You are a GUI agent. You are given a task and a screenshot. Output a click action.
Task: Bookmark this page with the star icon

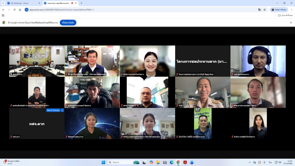[264, 10]
